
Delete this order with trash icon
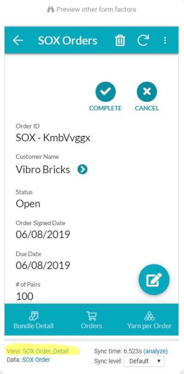(120, 40)
